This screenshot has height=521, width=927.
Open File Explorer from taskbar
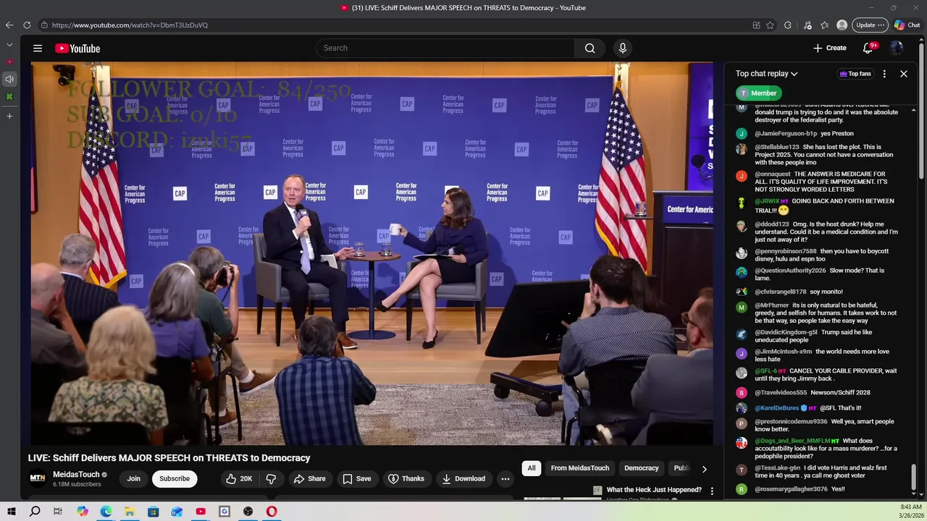[130, 512]
